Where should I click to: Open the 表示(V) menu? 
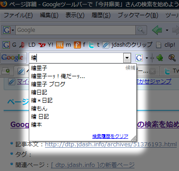coord(75,15)
